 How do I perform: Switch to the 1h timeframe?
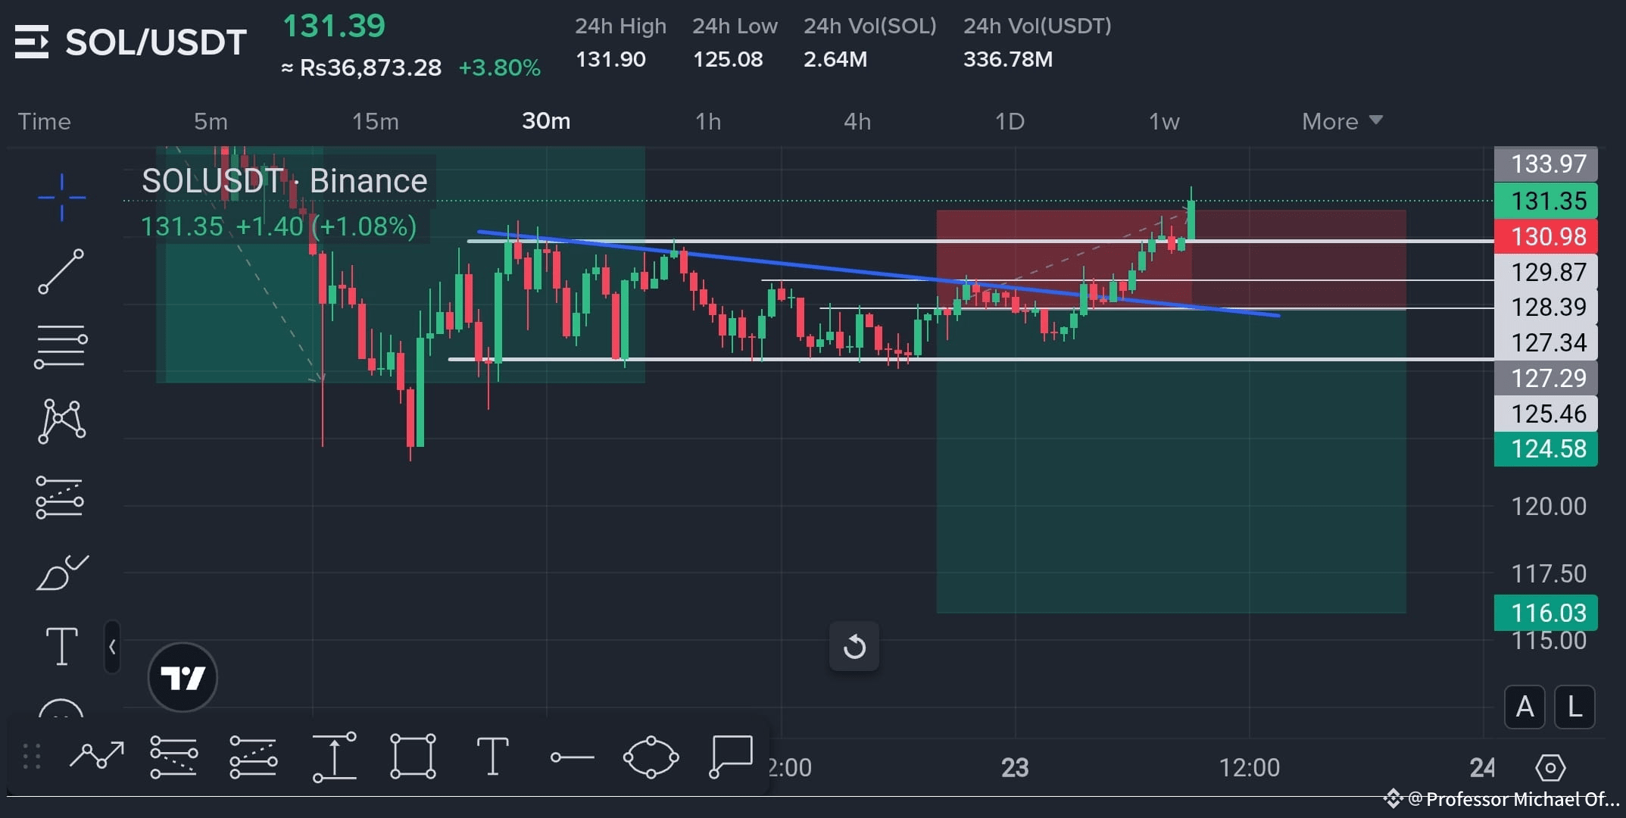pyautogui.click(x=708, y=121)
